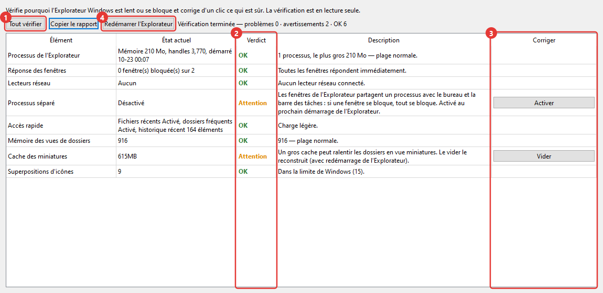The image size is (603, 293).
Task: Click Mémoire 210 Mo handles state cell
Action: click(175, 55)
